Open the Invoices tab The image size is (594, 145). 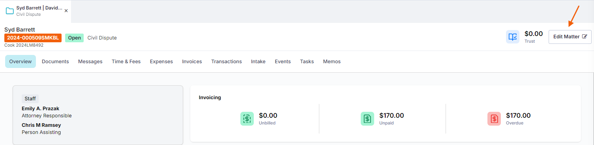coord(192,62)
